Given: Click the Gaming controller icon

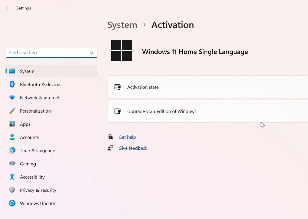Looking at the screenshot, I should tap(12, 164).
